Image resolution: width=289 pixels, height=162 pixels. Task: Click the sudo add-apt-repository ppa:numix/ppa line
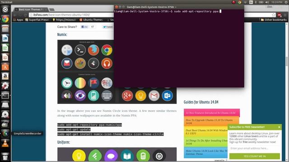point(89,125)
